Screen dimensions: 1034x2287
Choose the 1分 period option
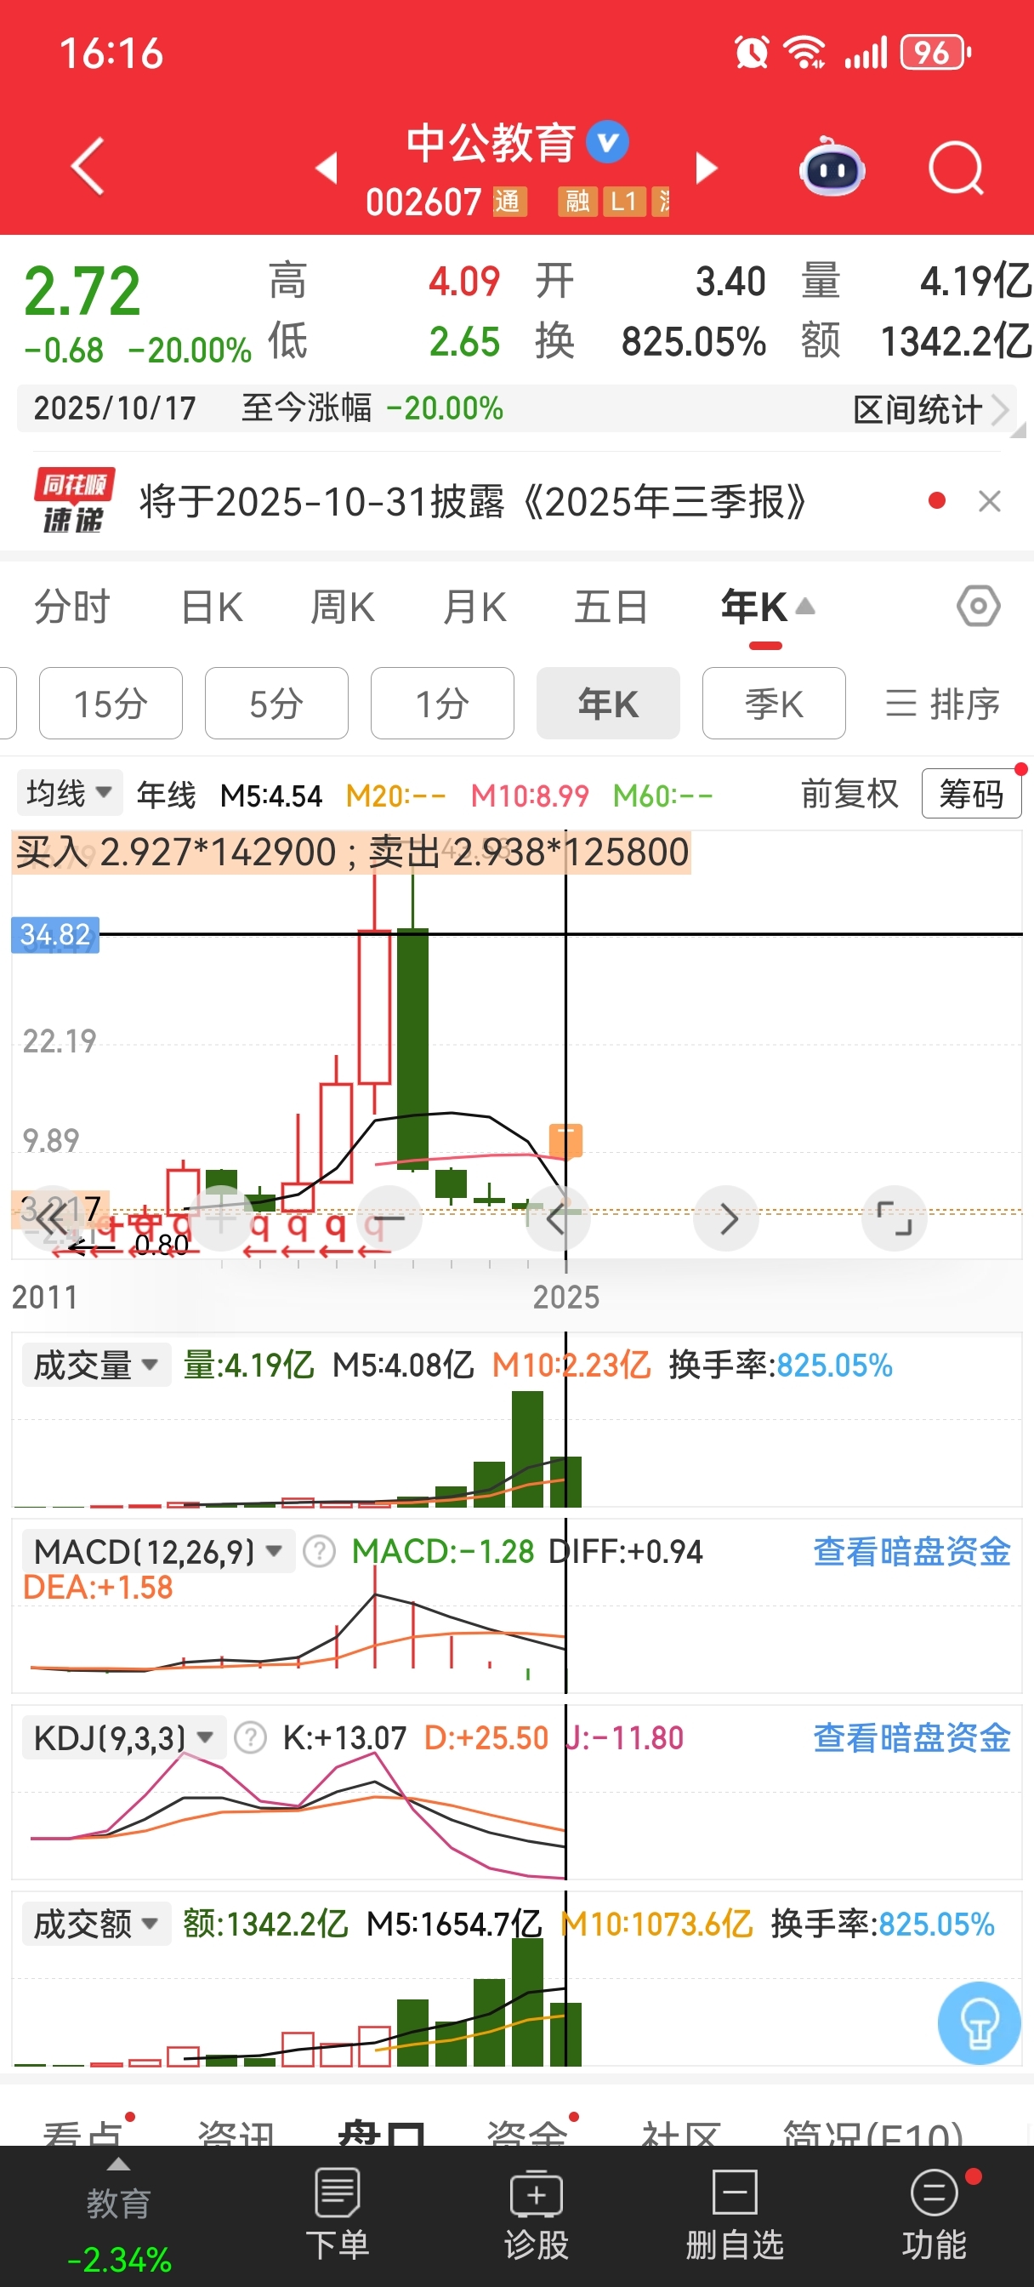pyautogui.click(x=442, y=703)
